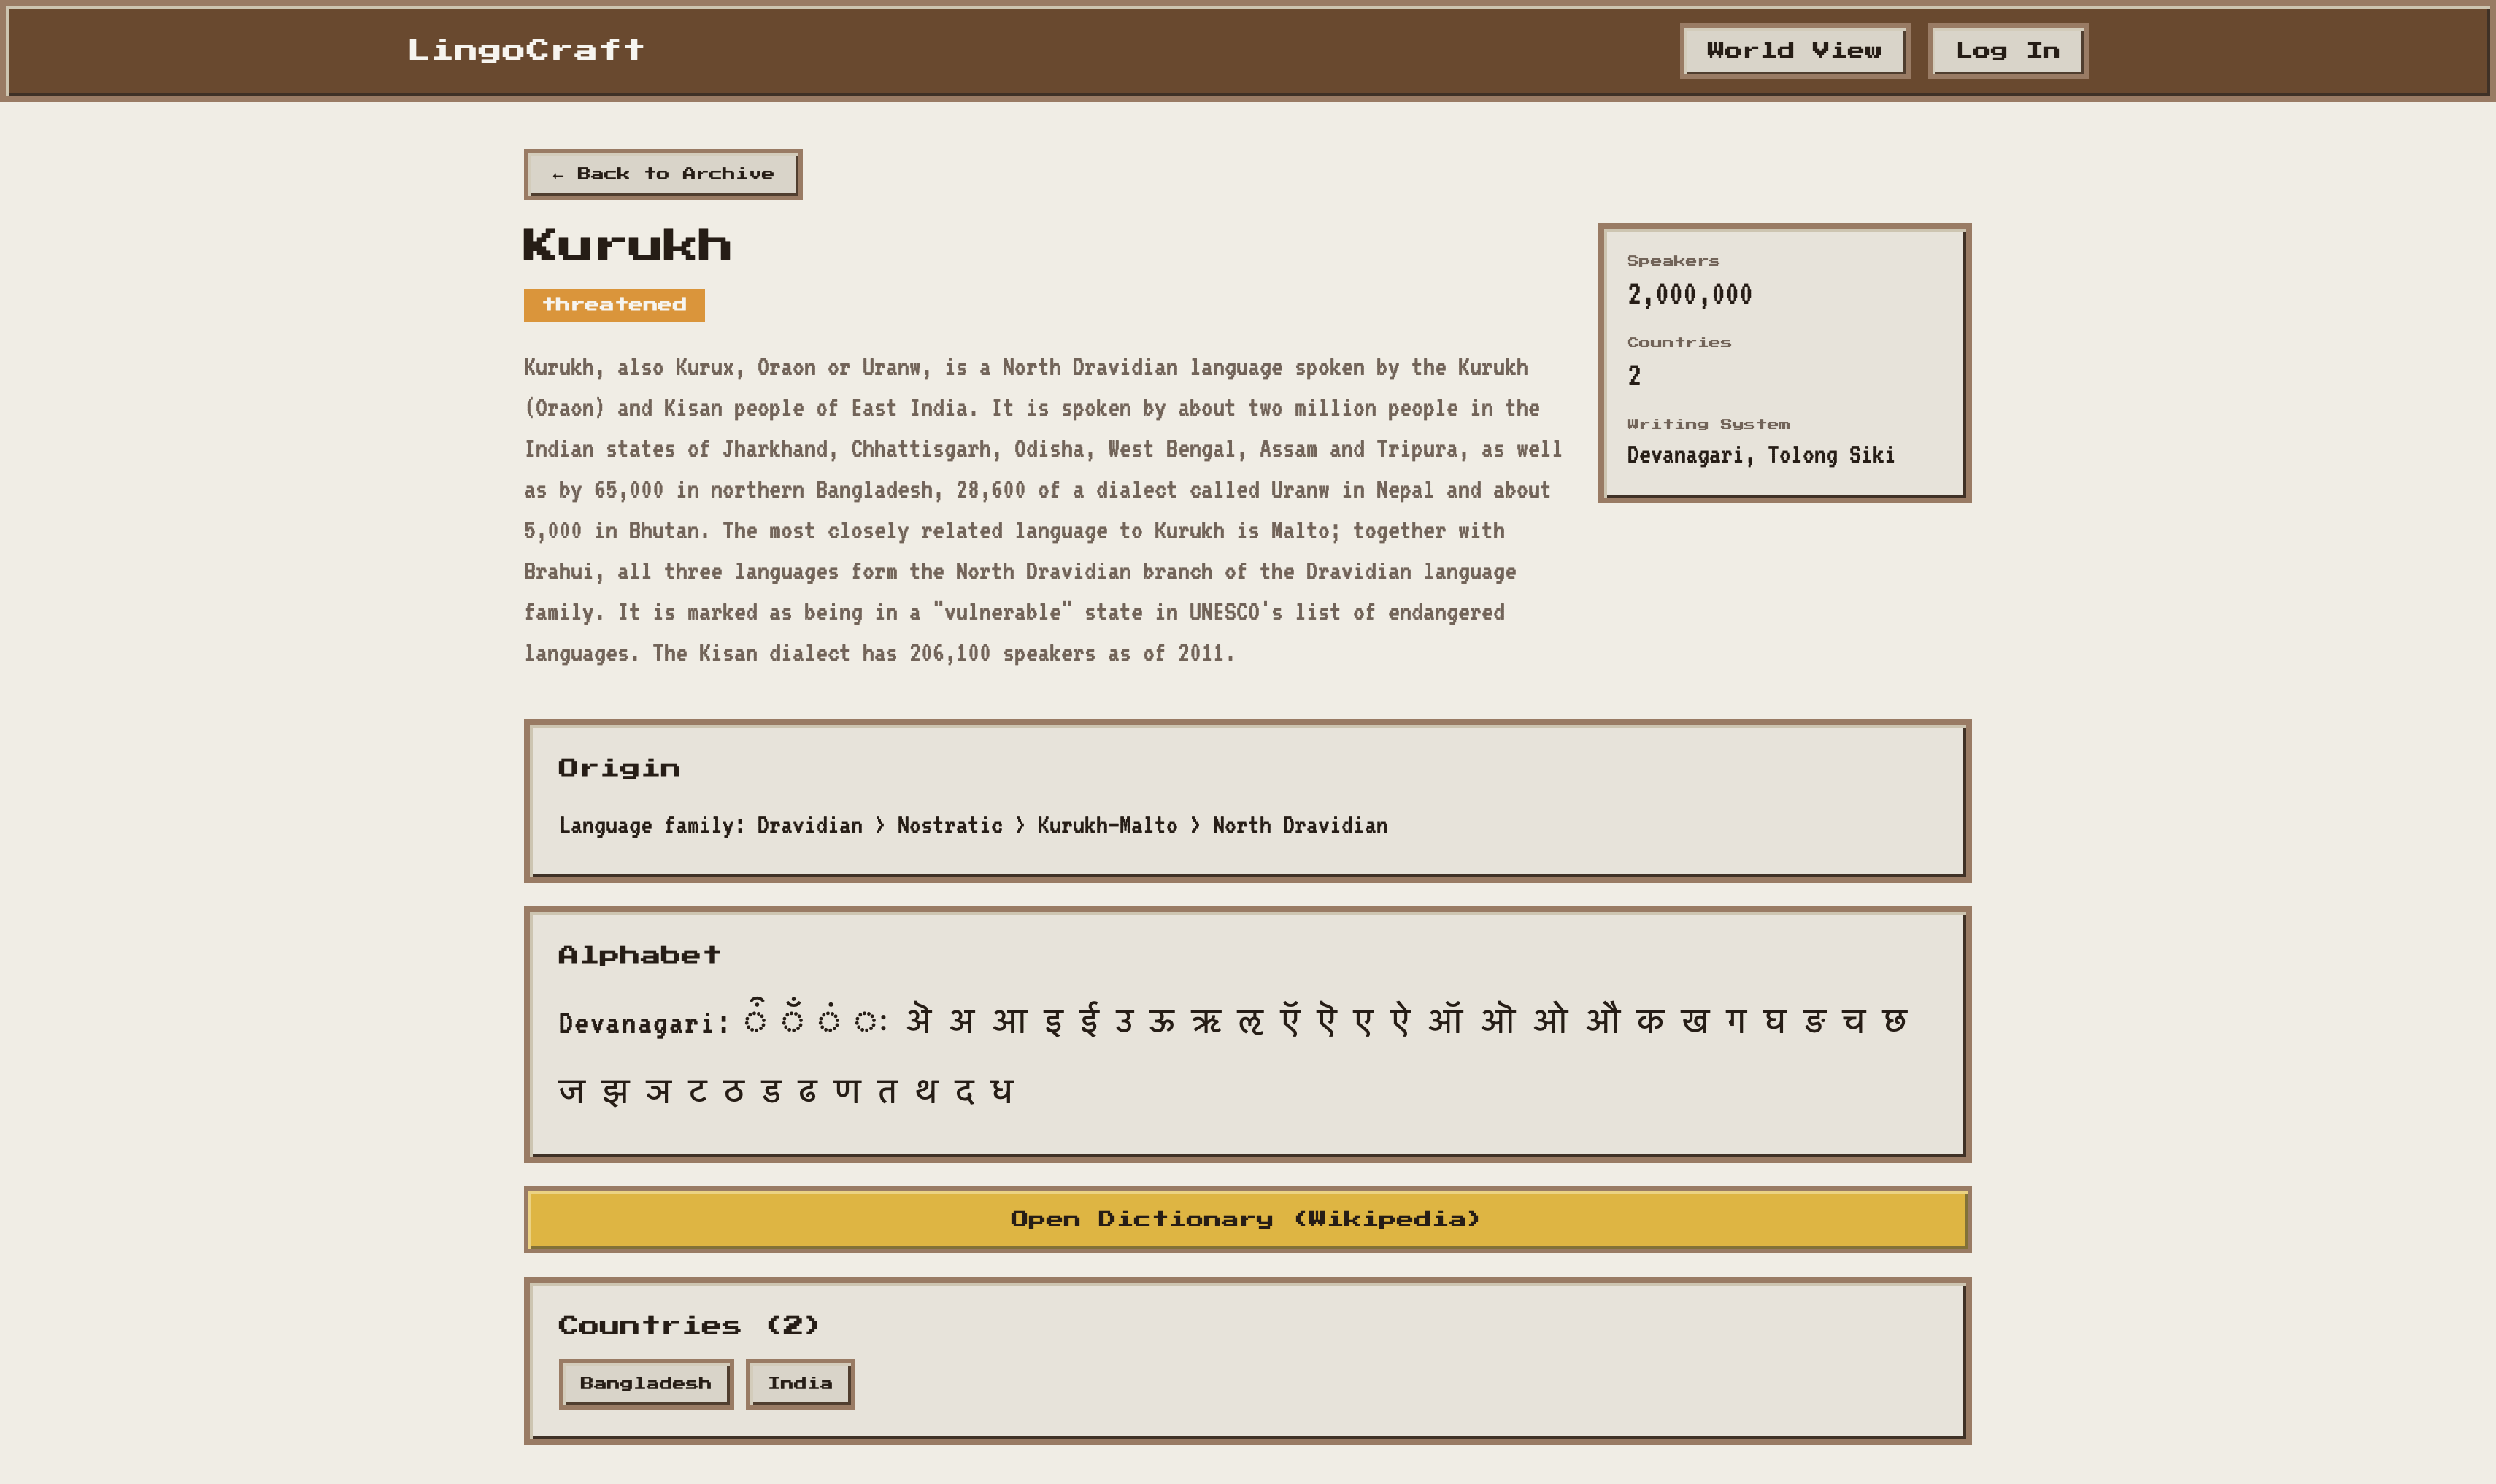Select the India country tag
The height and width of the screenshot is (1484, 2496).
point(800,1383)
